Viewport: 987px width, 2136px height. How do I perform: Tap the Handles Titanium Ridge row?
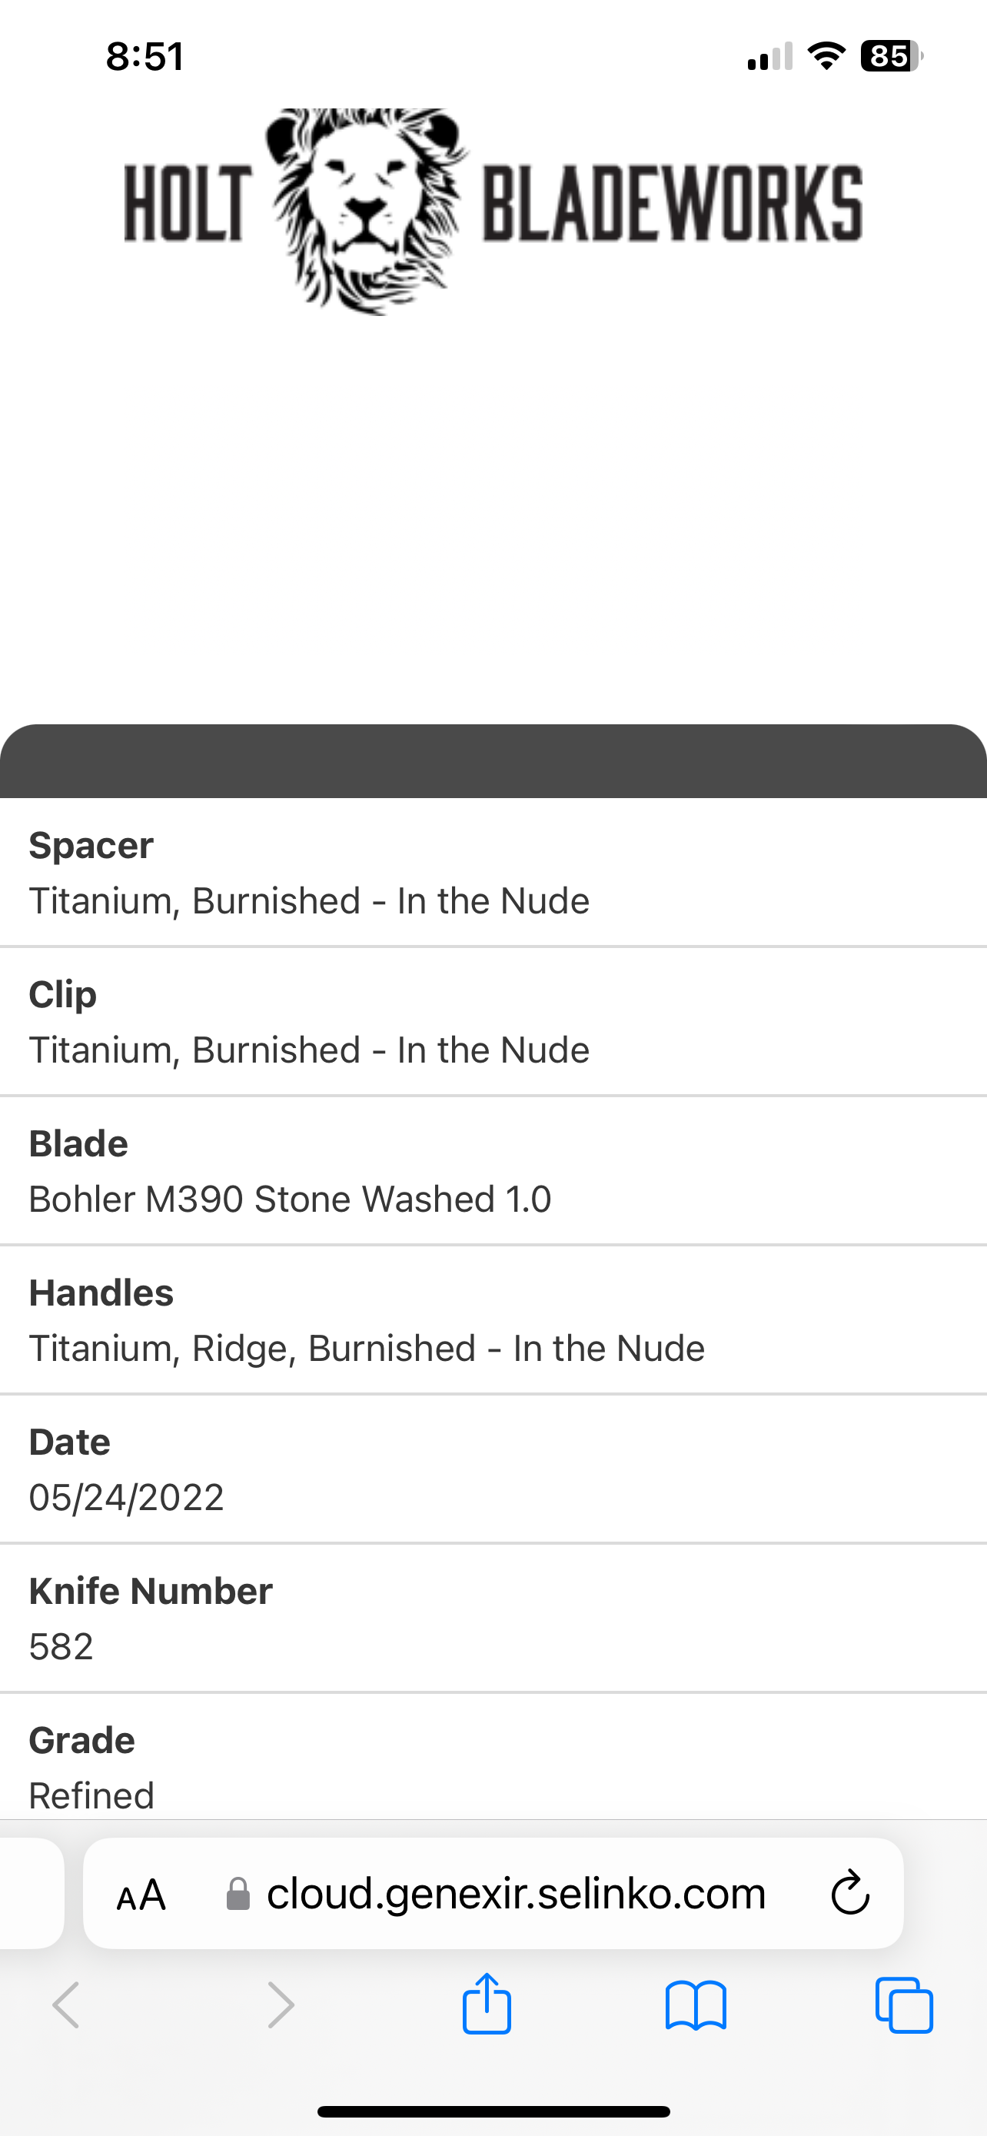coord(493,1320)
